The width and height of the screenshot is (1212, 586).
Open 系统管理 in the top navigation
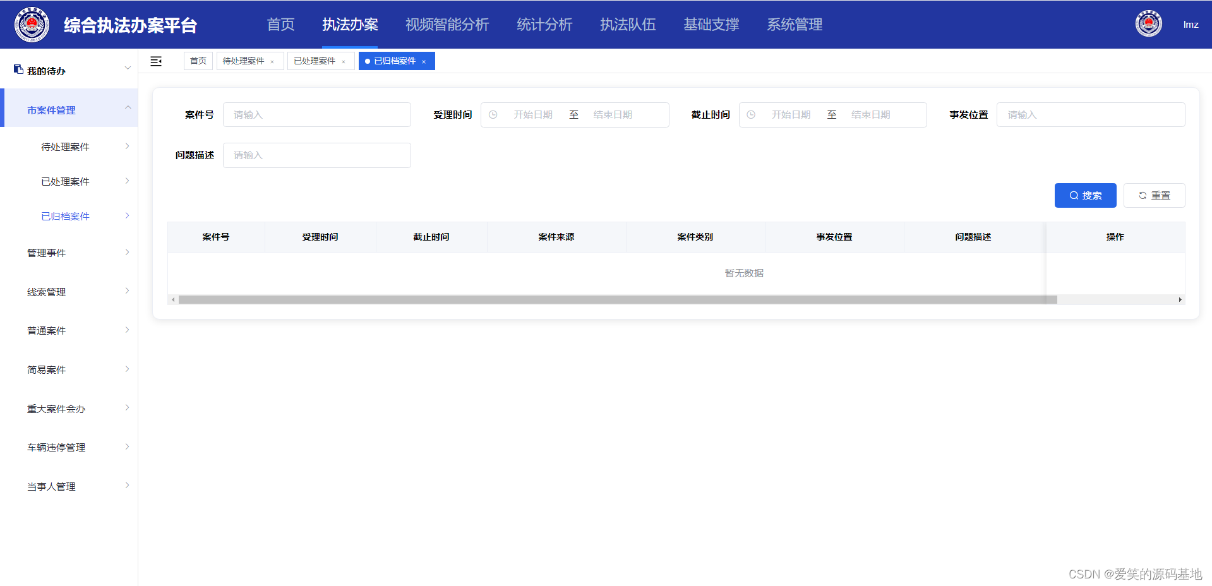coord(795,25)
